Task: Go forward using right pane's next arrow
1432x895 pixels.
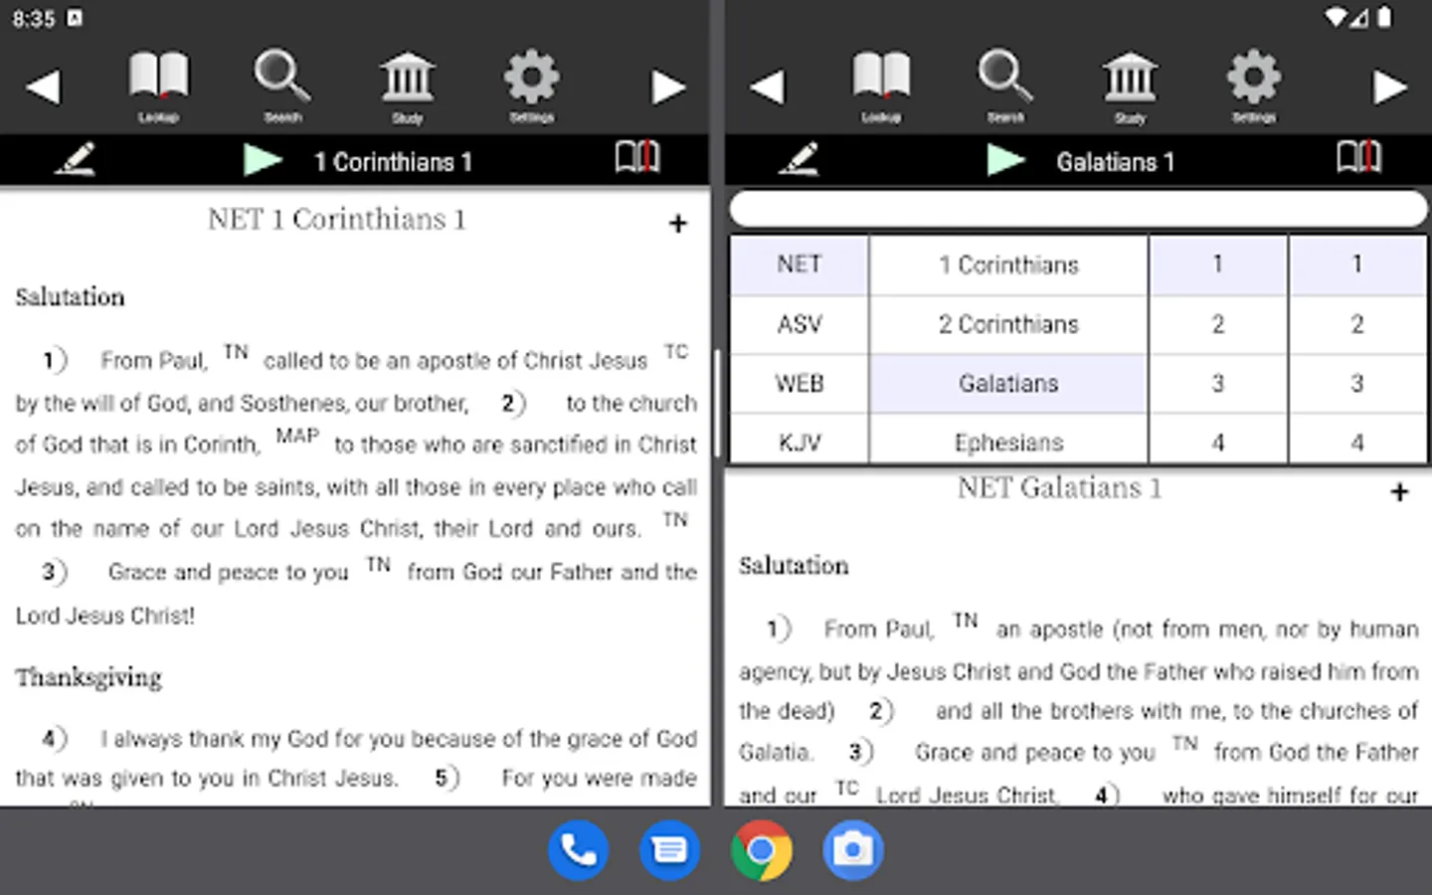Action: pos(1390,87)
